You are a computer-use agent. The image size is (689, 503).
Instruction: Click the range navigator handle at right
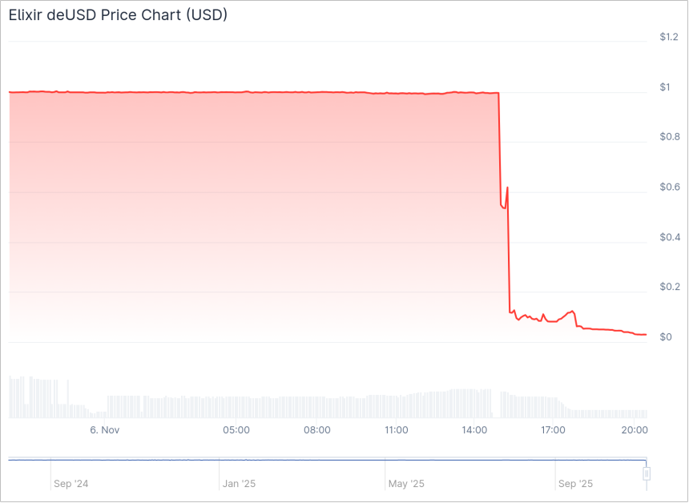[647, 473]
